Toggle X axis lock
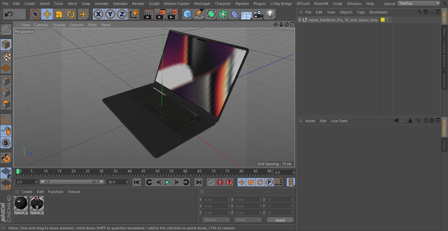448x231 pixels. point(98,14)
